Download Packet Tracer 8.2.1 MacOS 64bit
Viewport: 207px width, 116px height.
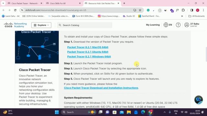(88, 47)
